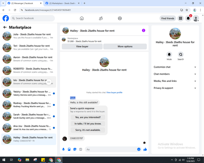Open Yatziry's unread conversation
204x163 pixels.
point(29,93)
